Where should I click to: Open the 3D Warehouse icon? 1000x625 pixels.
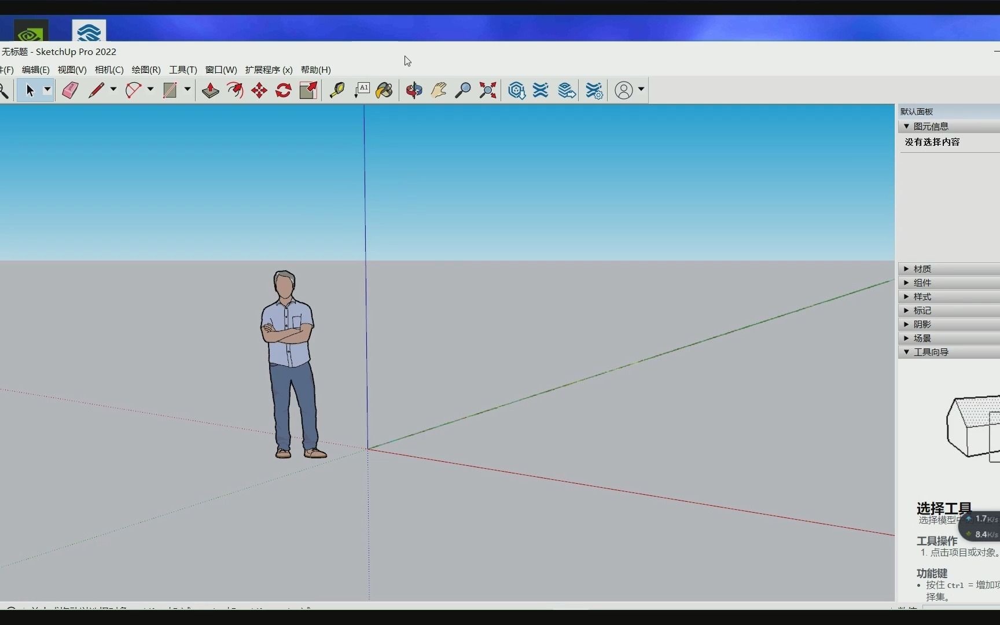click(516, 90)
